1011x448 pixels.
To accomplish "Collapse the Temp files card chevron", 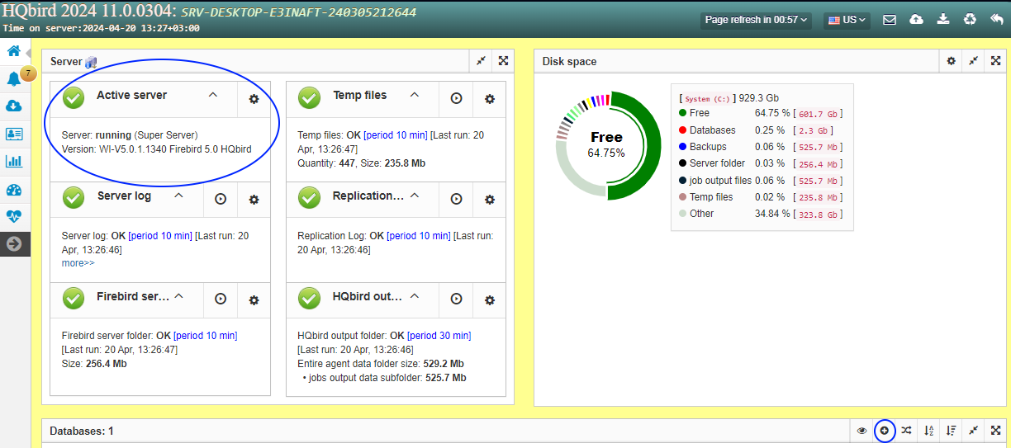I will (x=415, y=95).
